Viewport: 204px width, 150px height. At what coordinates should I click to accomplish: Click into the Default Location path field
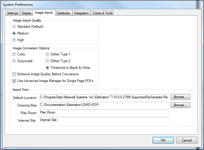pyautogui.click(x=104, y=97)
